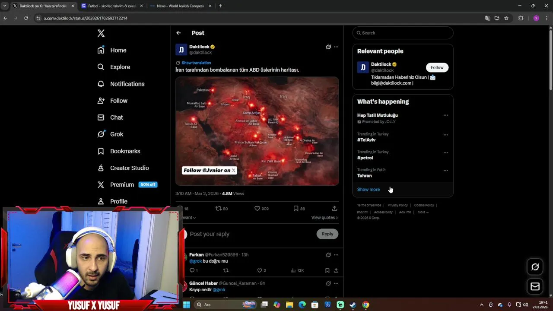Click the Grok icon on Furkan's reply

tap(328, 255)
